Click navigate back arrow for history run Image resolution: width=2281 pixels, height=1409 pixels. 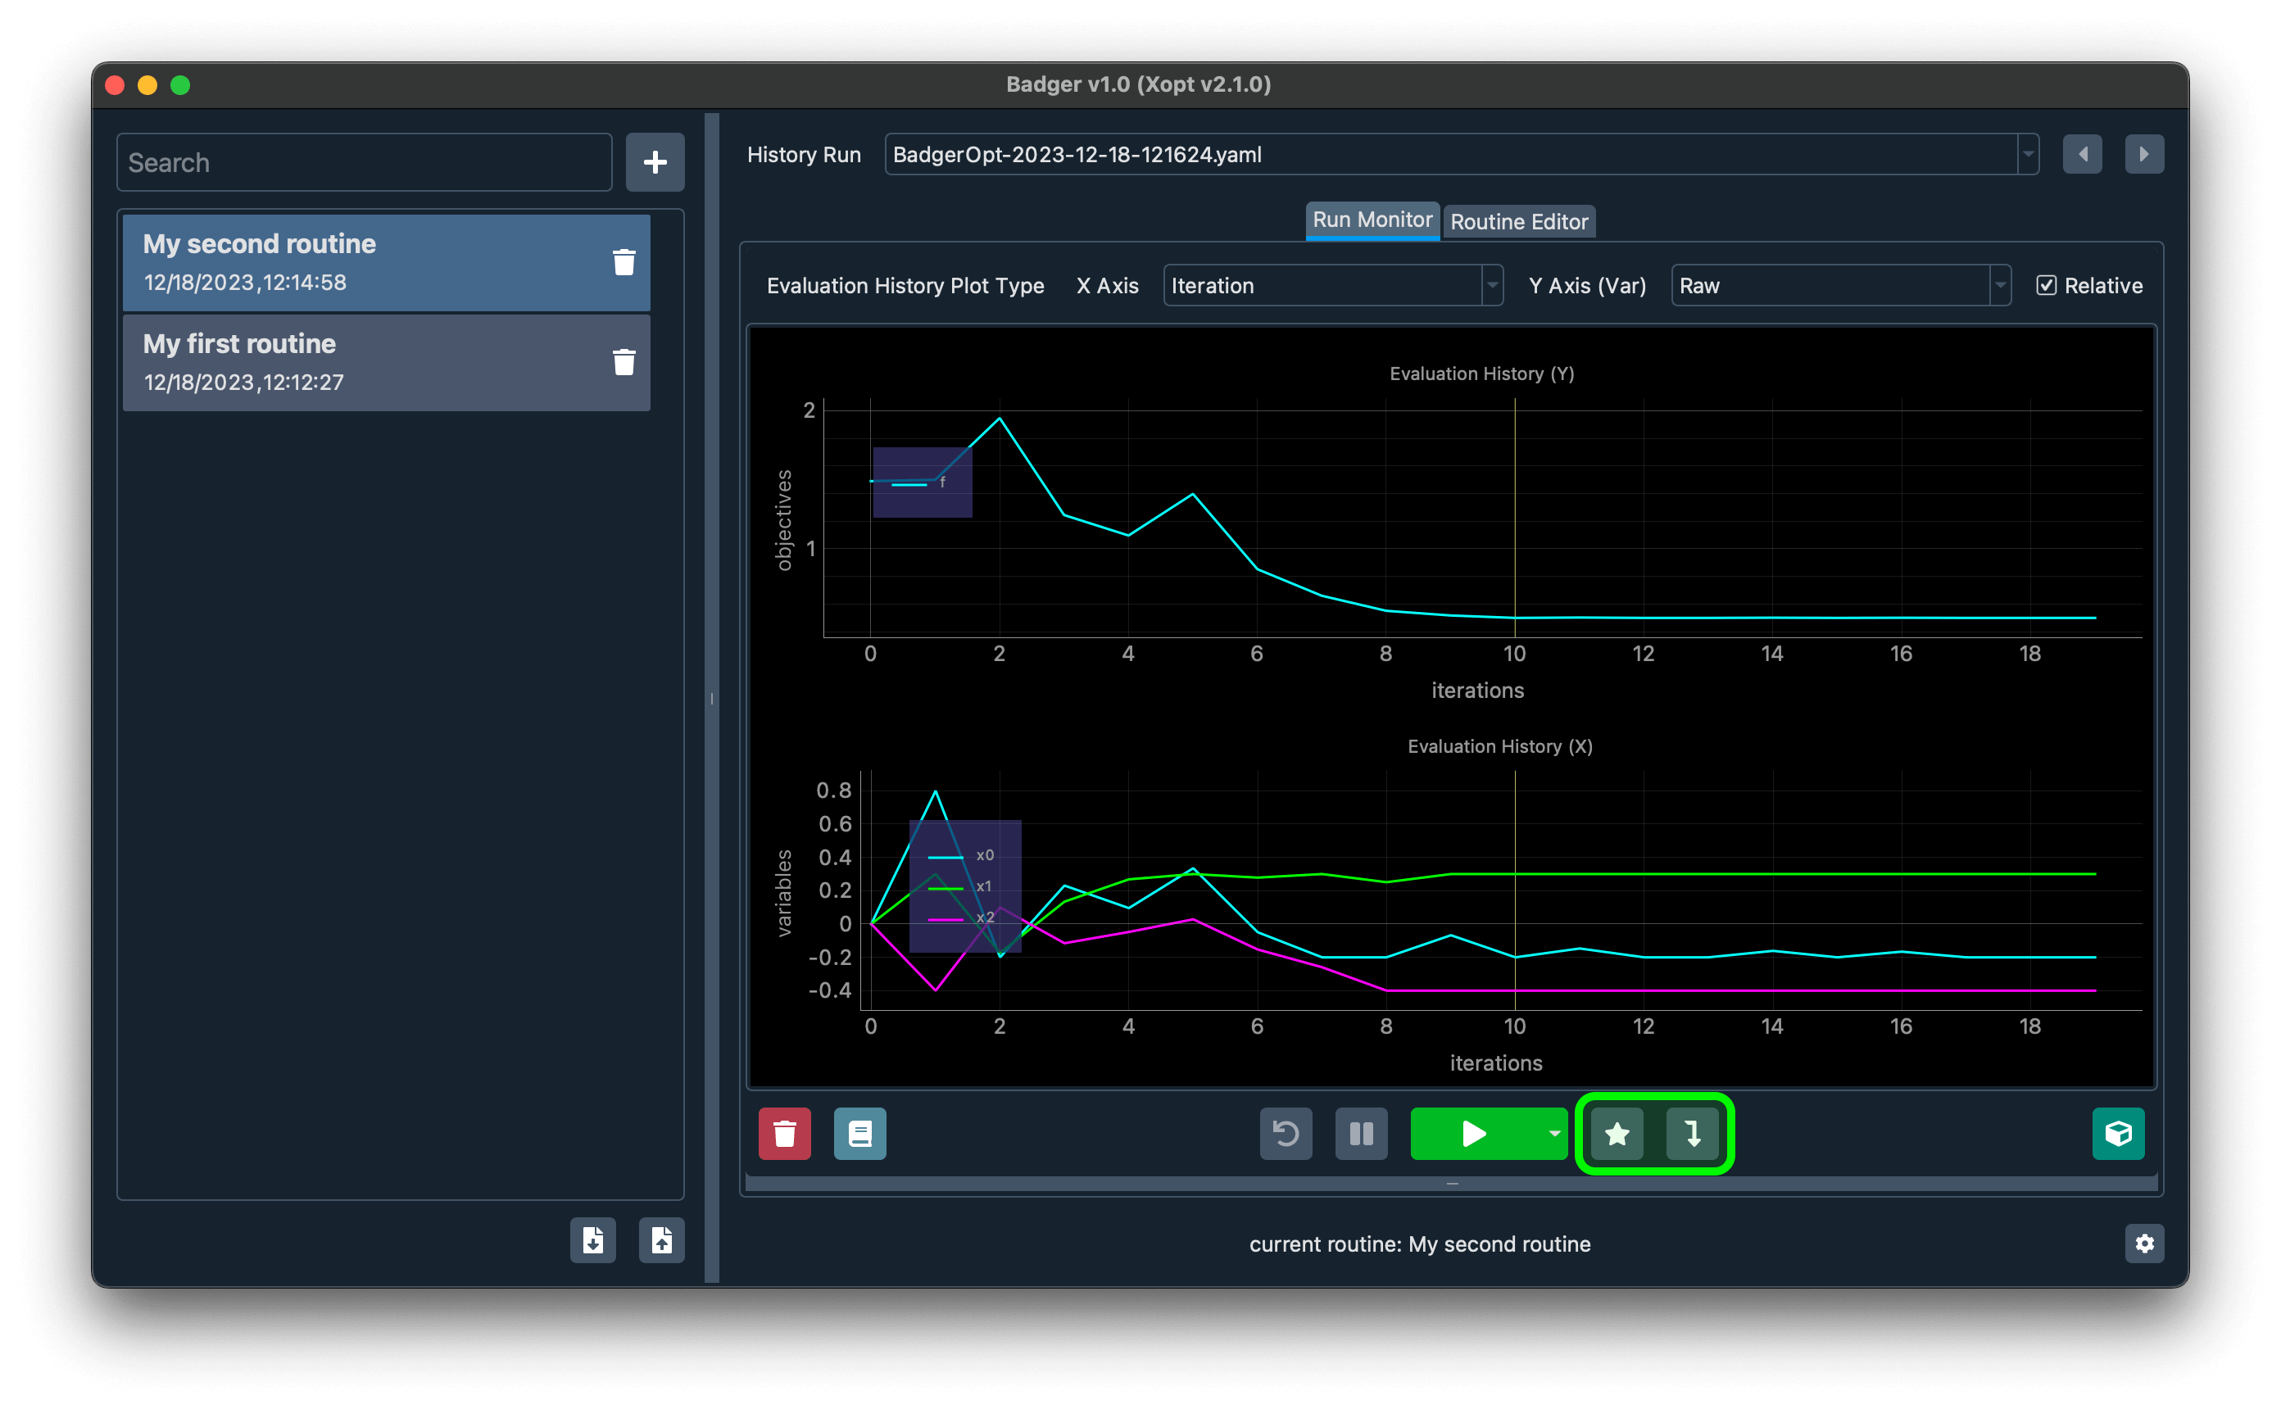point(2084,153)
